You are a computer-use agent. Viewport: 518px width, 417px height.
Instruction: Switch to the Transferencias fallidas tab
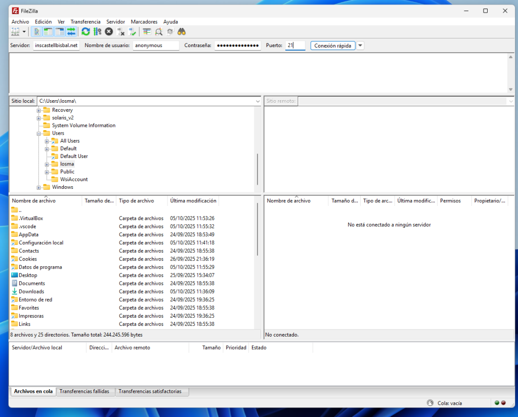point(84,391)
